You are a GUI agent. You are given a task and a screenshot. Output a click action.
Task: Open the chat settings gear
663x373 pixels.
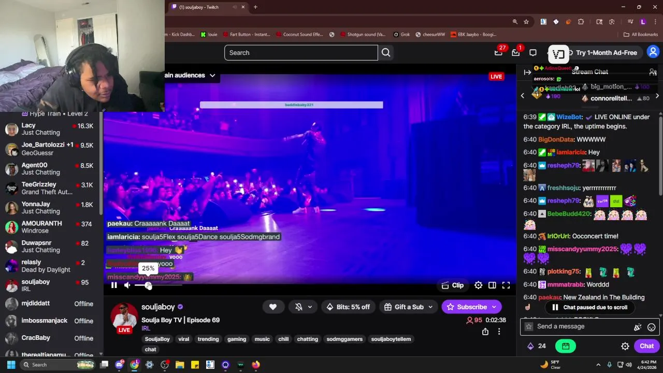[x=625, y=346]
